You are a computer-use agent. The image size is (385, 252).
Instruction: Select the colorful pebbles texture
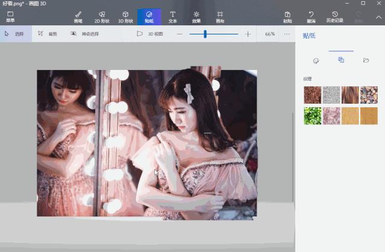[369, 95]
